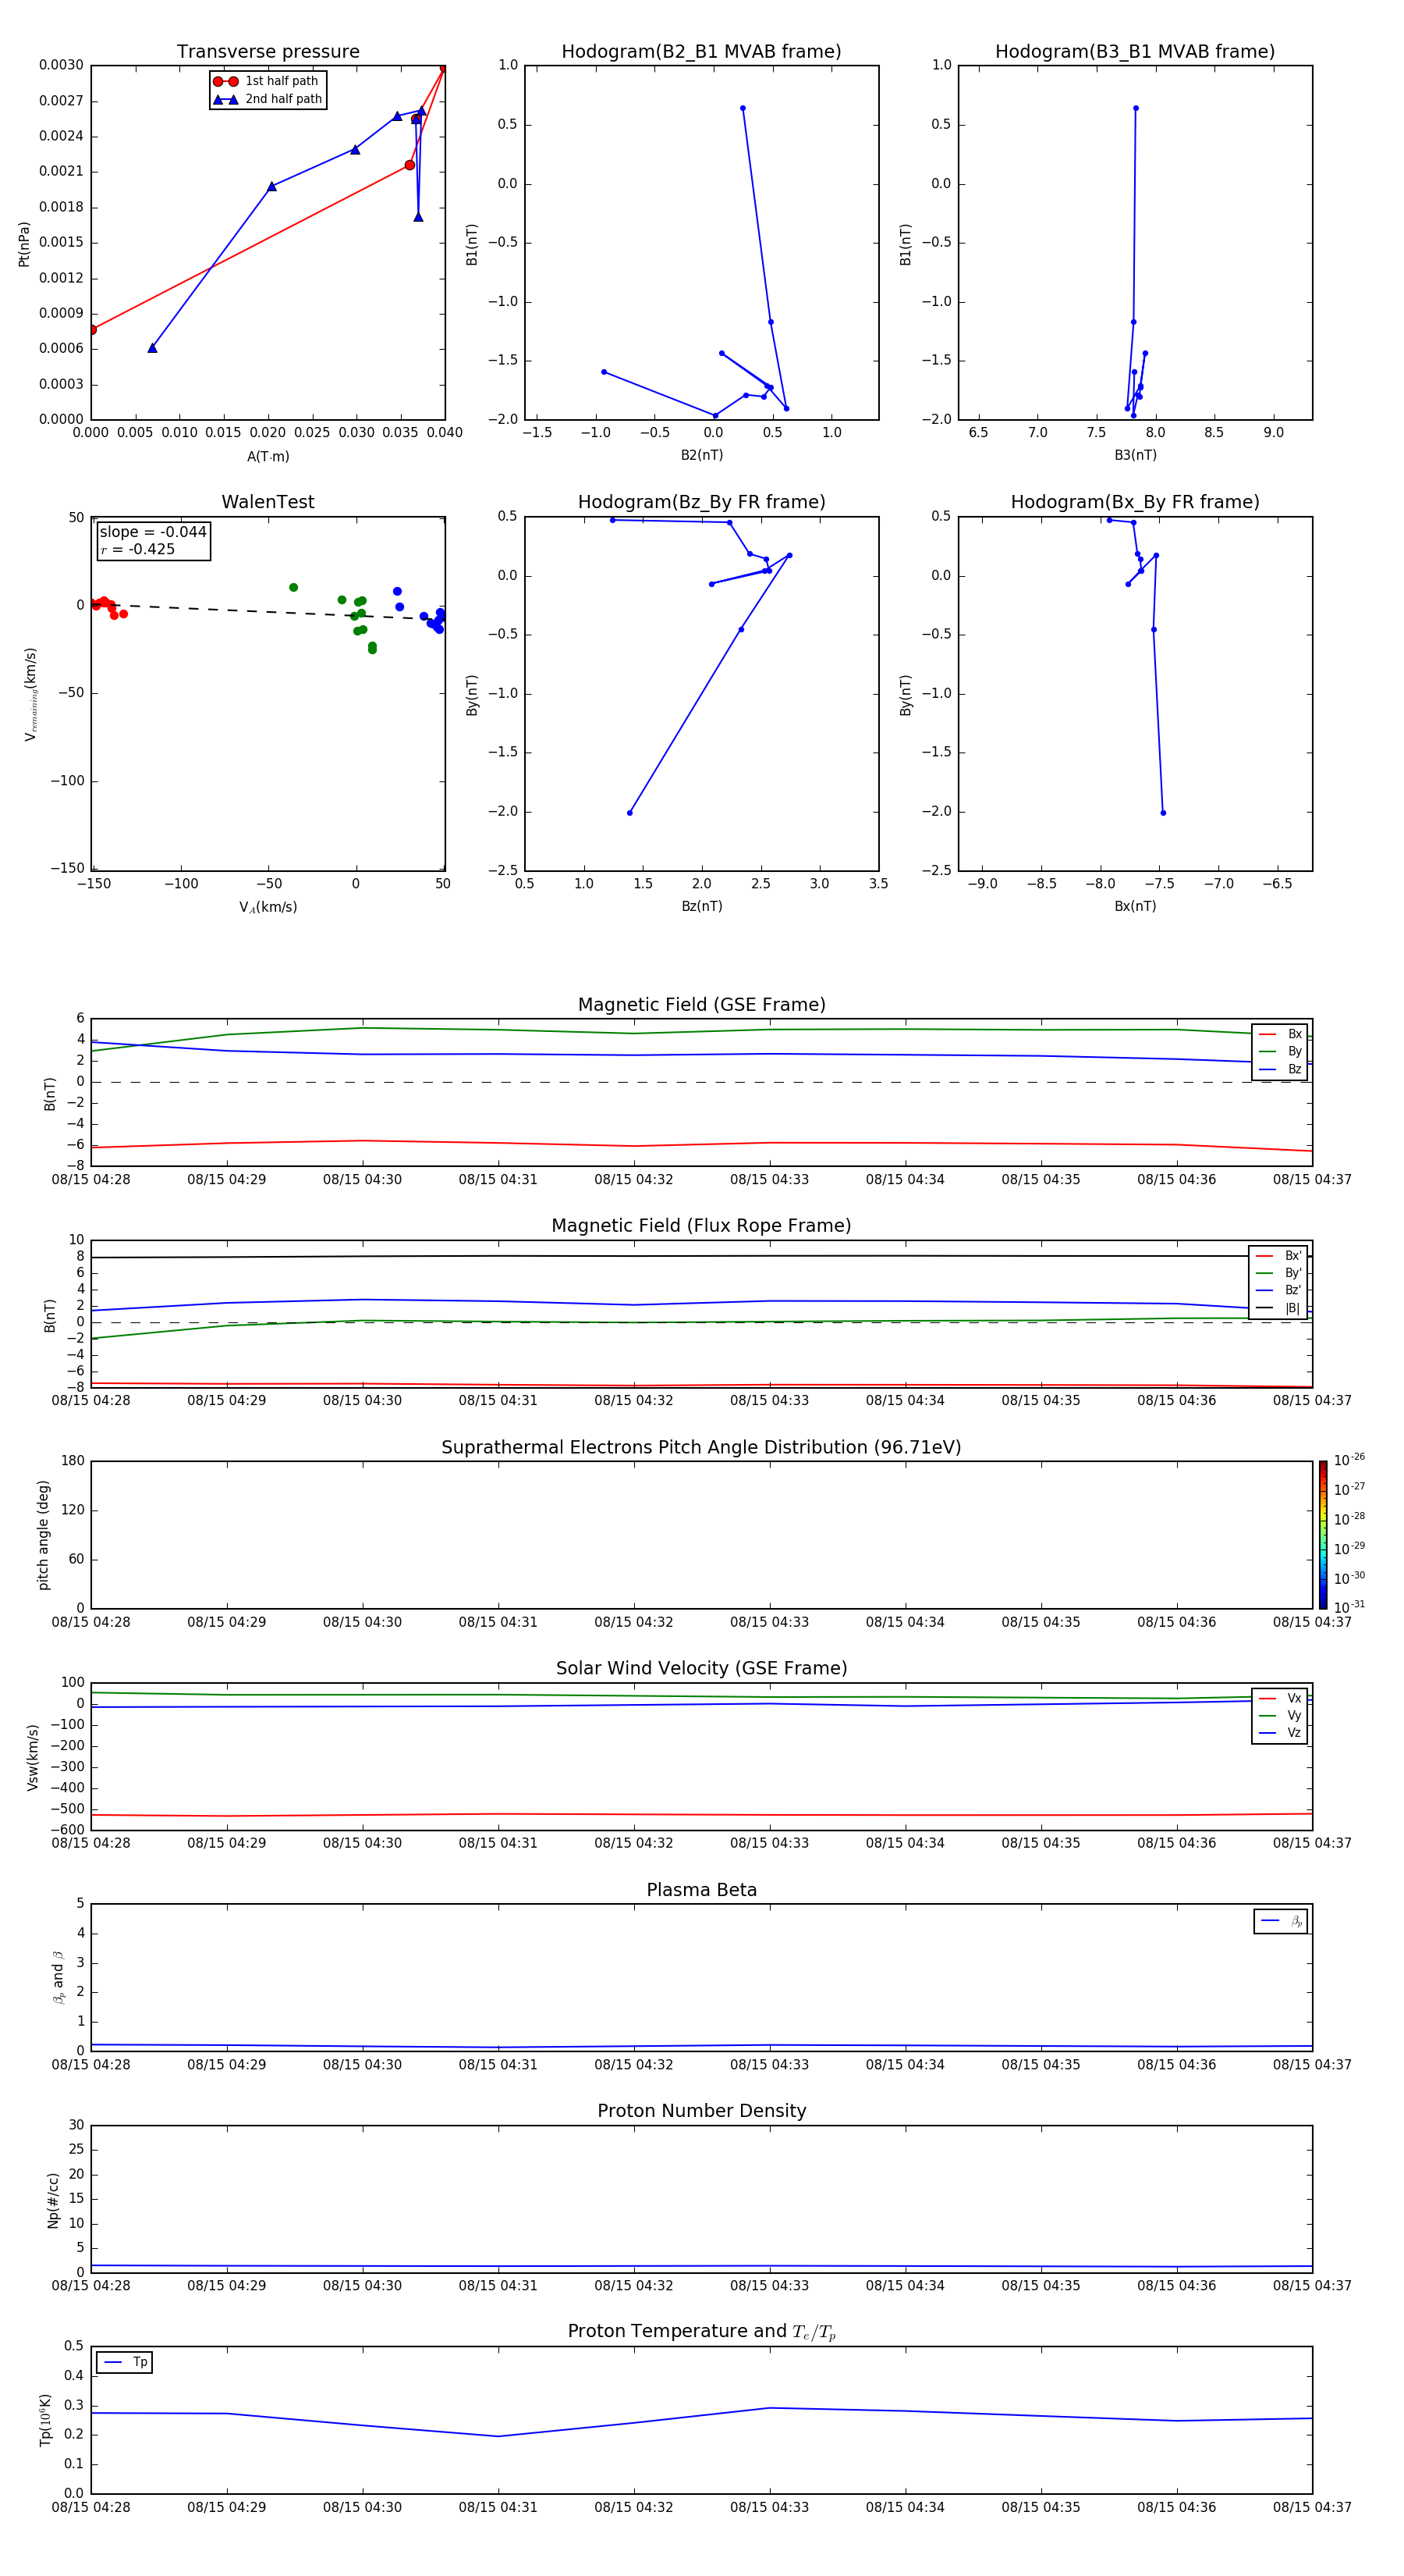The width and height of the screenshot is (1404, 2576).
Task: Click '0.0030' tick on Transverse pressure
Action: 61,65
